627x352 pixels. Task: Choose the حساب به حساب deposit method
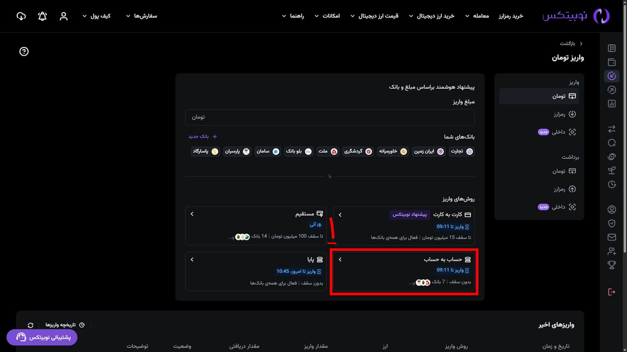404,271
